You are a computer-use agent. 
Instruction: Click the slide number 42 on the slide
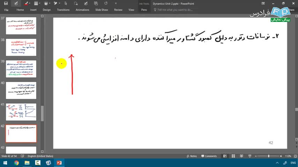271,143
